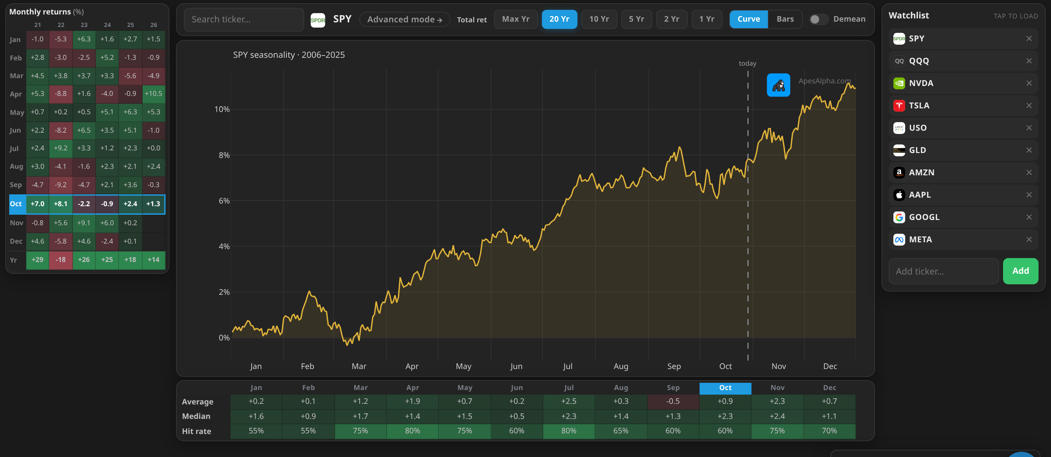Remove GOOGL from the watchlist

click(x=1029, y=217)
